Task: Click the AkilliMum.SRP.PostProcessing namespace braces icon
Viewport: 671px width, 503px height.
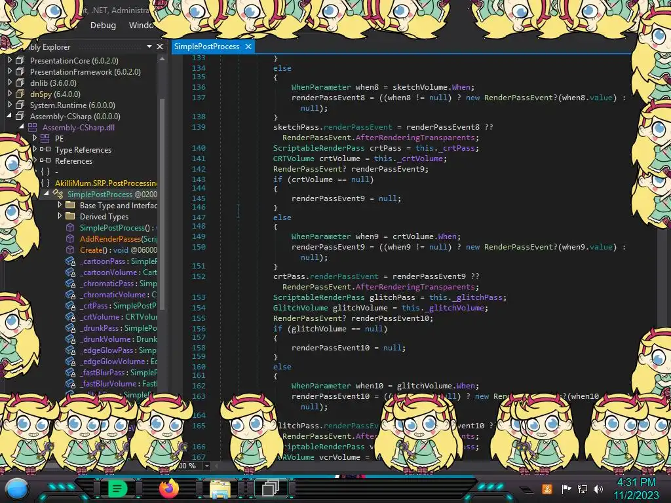Action: coord(45,183)
